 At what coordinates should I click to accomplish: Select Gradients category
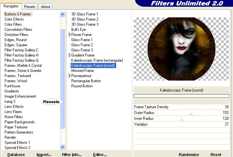(x=12, y=91)
